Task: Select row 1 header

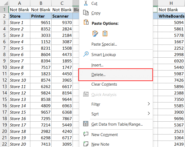Action: (4, 10)
